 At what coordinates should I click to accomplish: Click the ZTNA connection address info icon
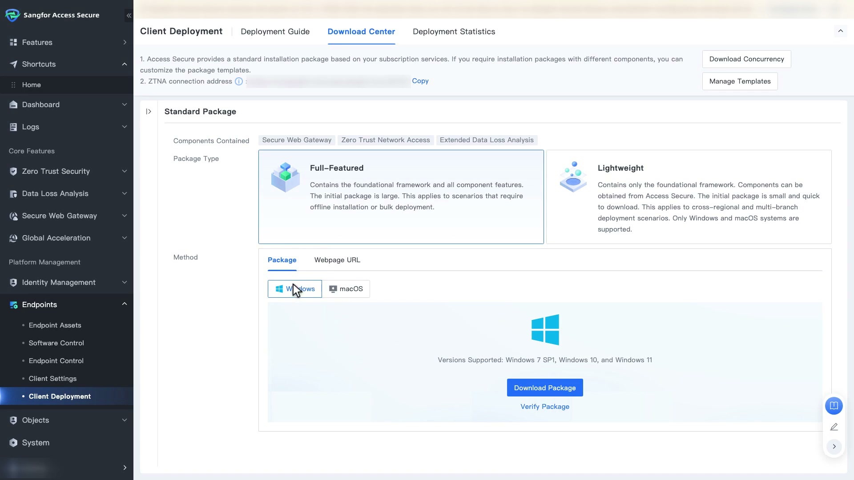tap(239, 81)
